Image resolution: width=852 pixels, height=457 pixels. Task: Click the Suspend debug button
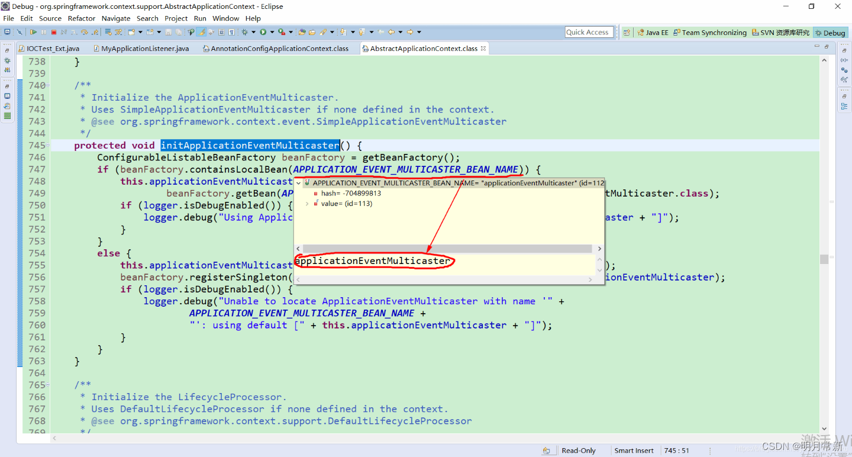[43, 32]
